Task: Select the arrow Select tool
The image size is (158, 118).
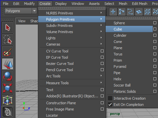Action: click(8, 28)
